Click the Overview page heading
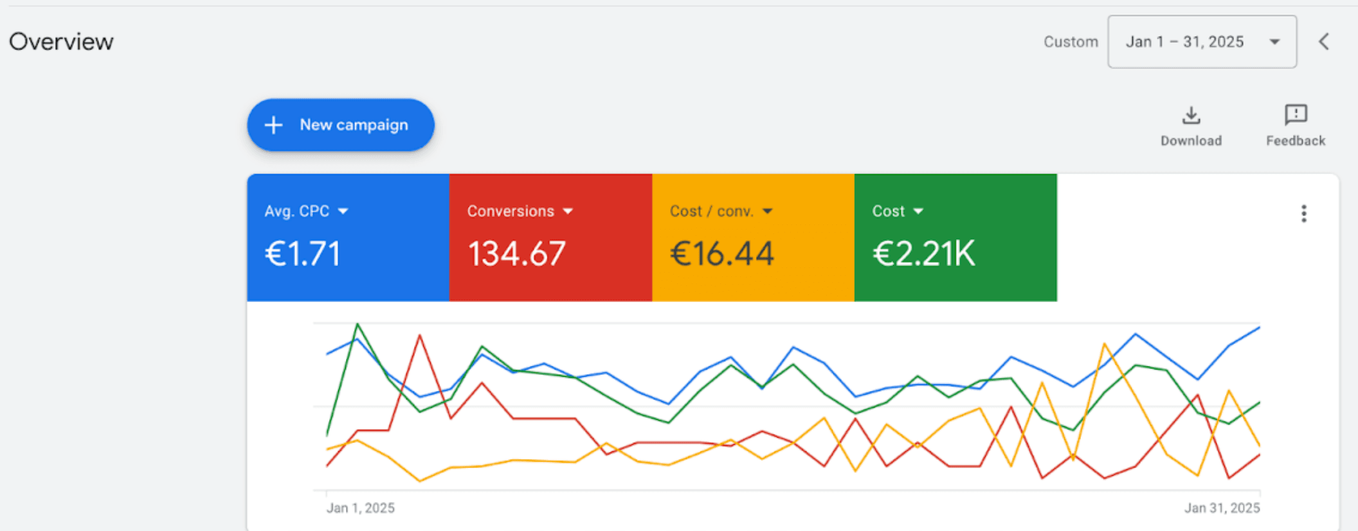This screenshot has width=1358, height=531. (x=61, y=42)
